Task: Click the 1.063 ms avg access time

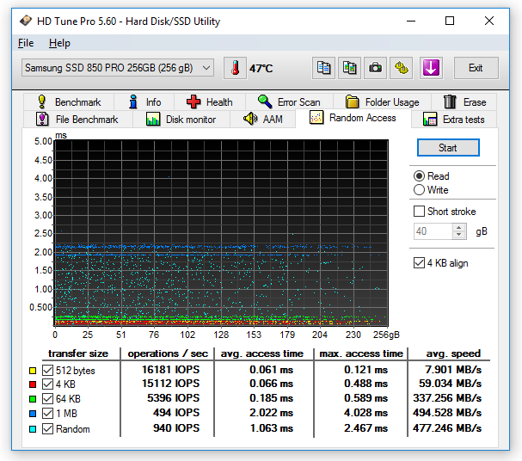Action: [x=272, y=428]
